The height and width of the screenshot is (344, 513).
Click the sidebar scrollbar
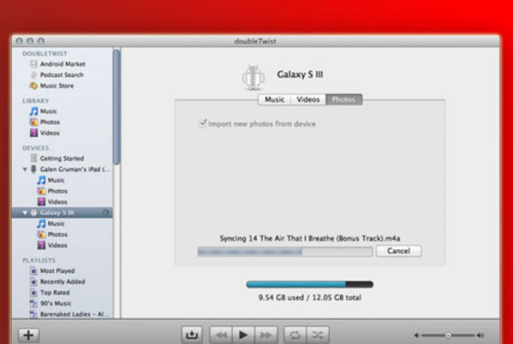point(117,107)
